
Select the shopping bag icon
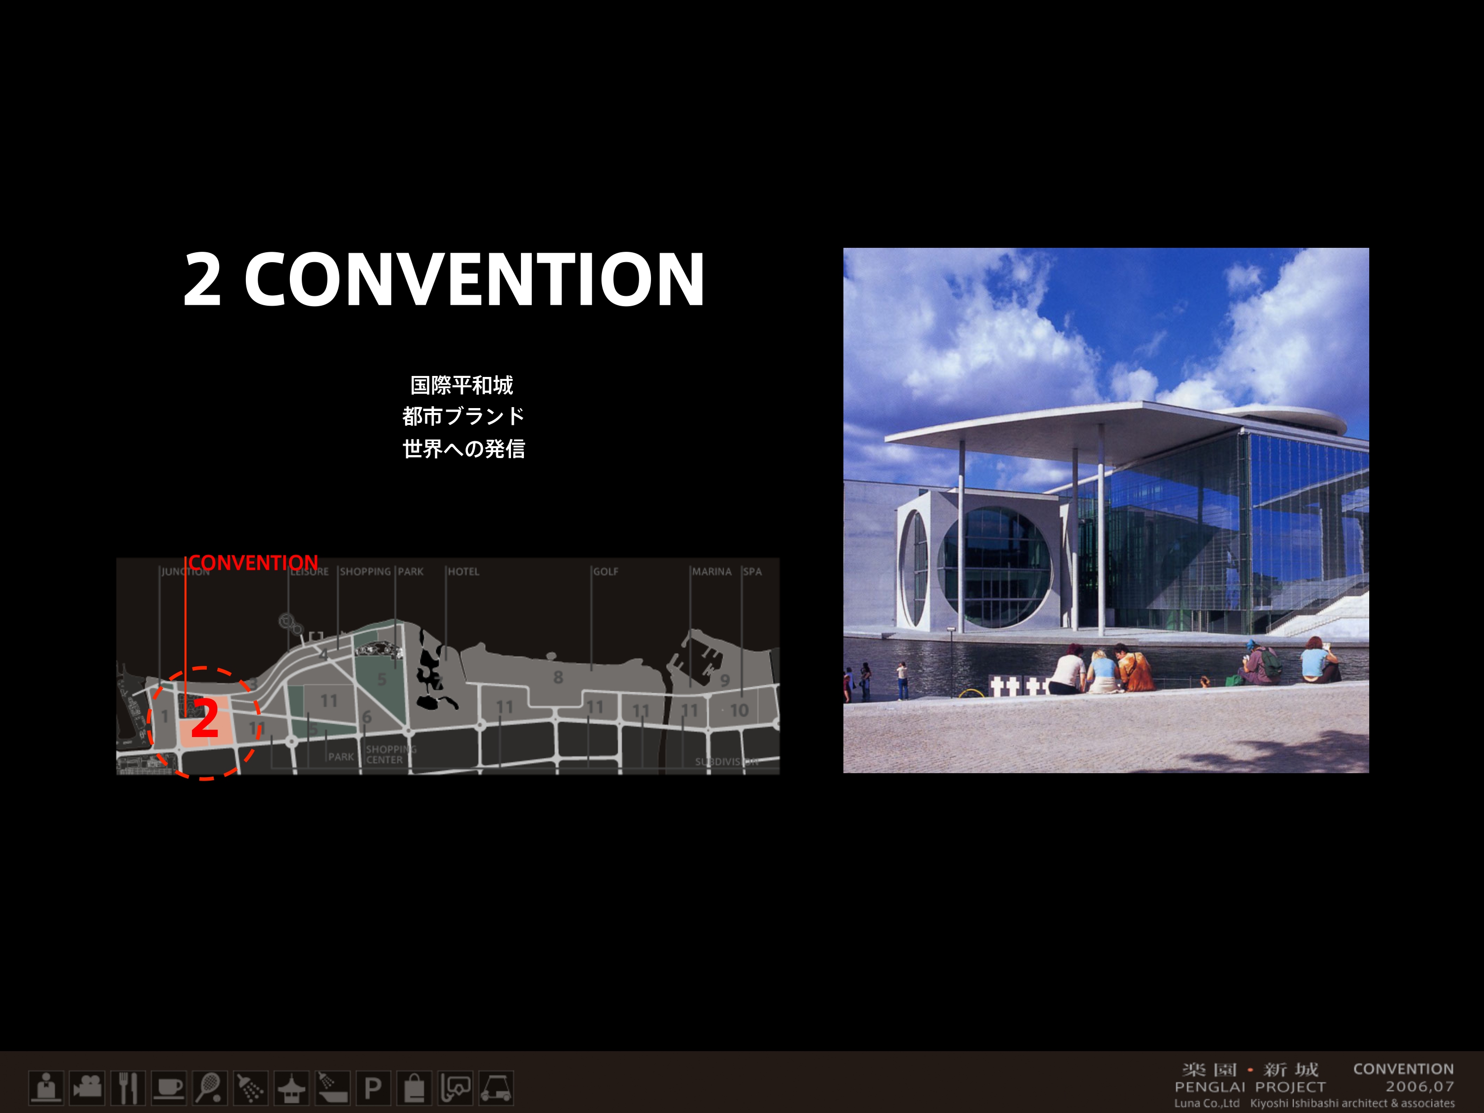tap(415, 1087)
